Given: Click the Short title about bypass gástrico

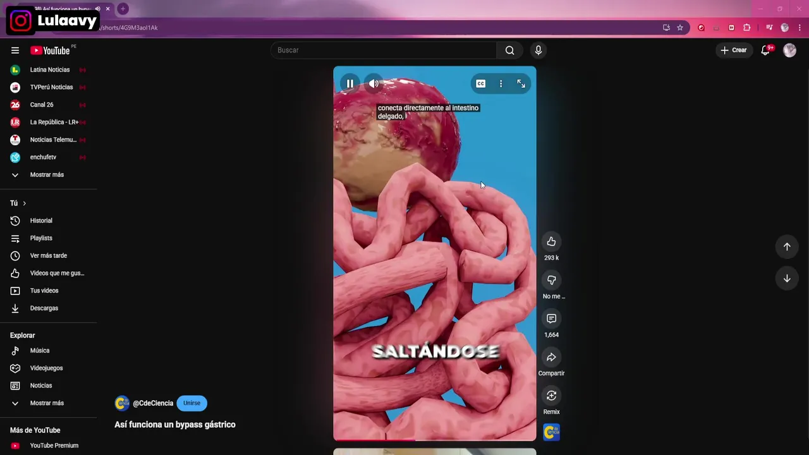Looking at the screenshot, I should click(x=175, y=425).
